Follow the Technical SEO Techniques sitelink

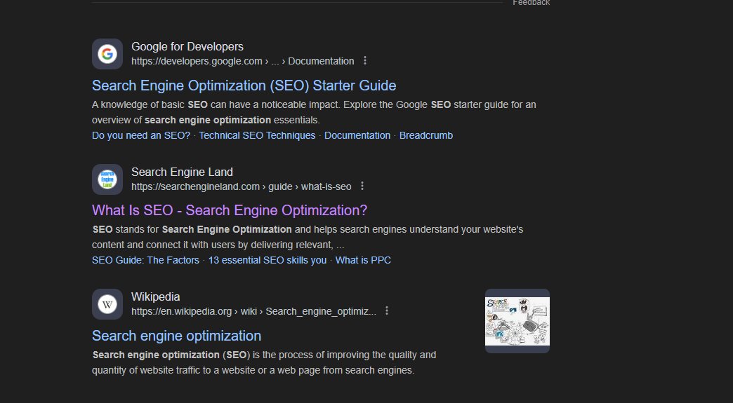pyautogui.click(x=257, y=135)
